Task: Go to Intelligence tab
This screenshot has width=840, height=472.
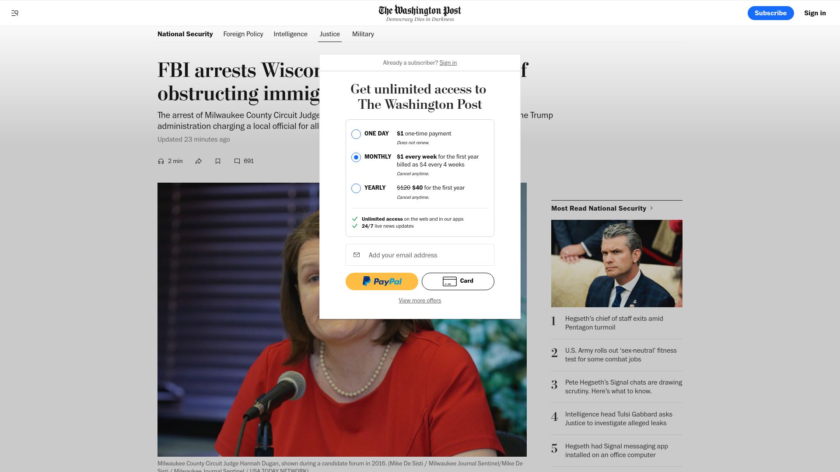Action: click(290, 34)
